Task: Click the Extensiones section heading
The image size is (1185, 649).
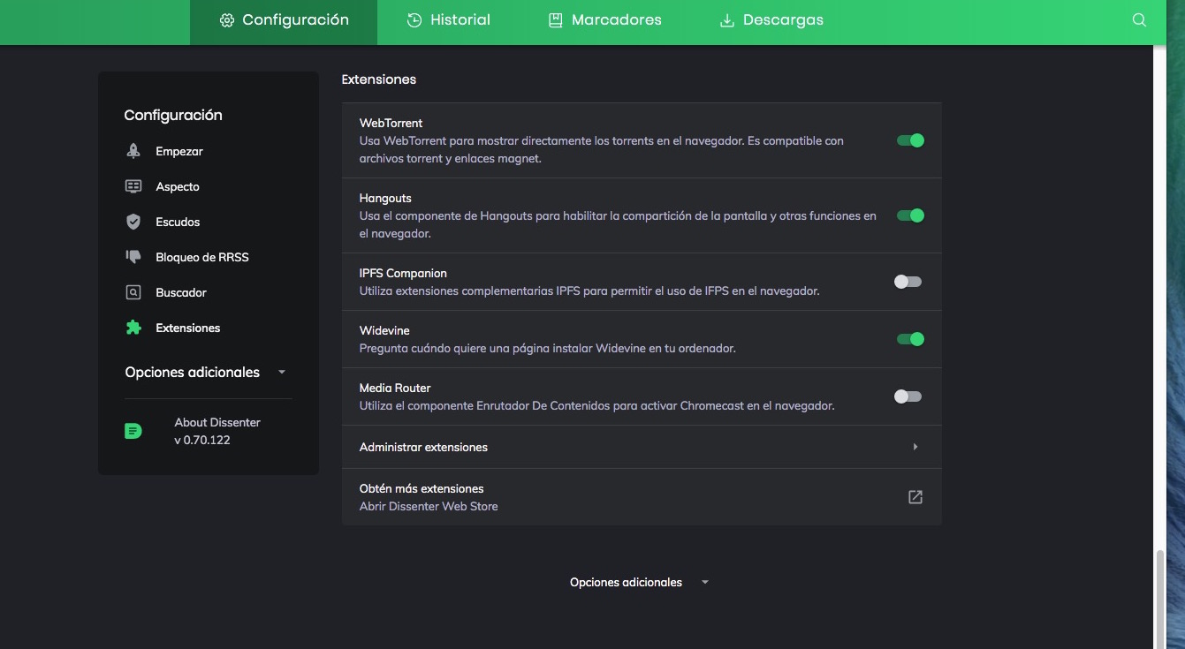Action: click(x=379, y=79)
